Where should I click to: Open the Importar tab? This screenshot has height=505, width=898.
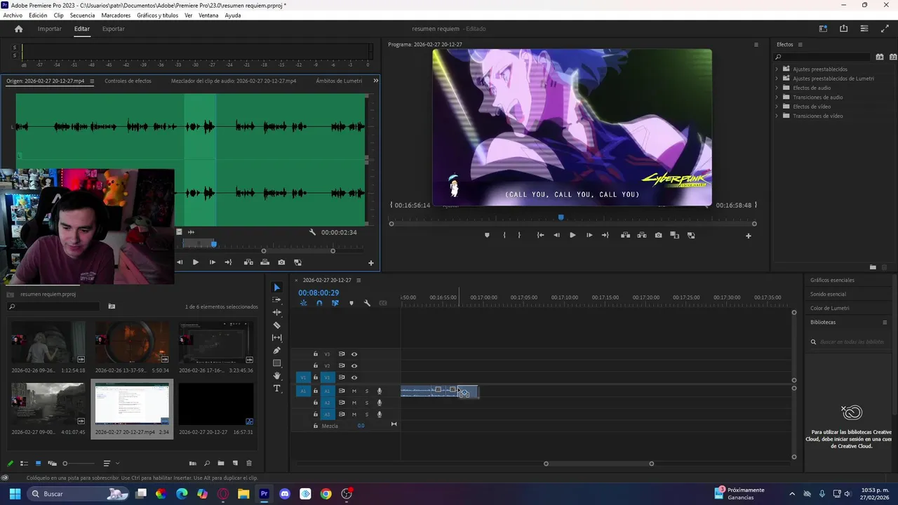click(50, 29)
